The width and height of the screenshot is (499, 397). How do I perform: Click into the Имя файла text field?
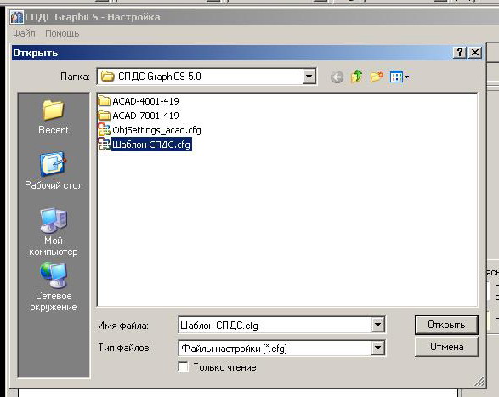click(x=275, y=325)
